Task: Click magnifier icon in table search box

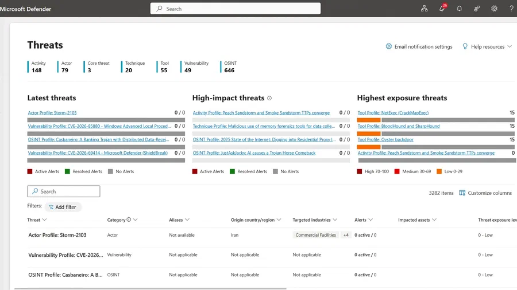Action: click(35, 191)
